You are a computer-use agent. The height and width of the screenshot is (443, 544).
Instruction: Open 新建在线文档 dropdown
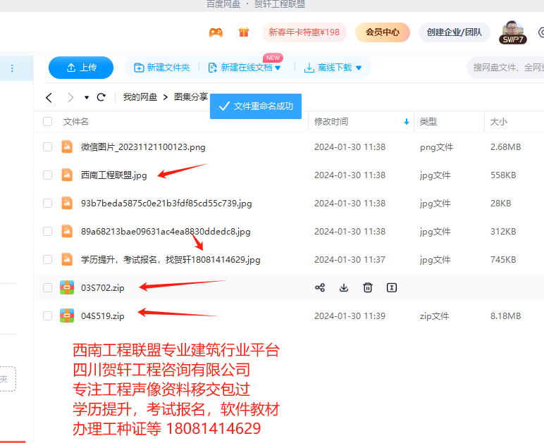tap(245, 68)
